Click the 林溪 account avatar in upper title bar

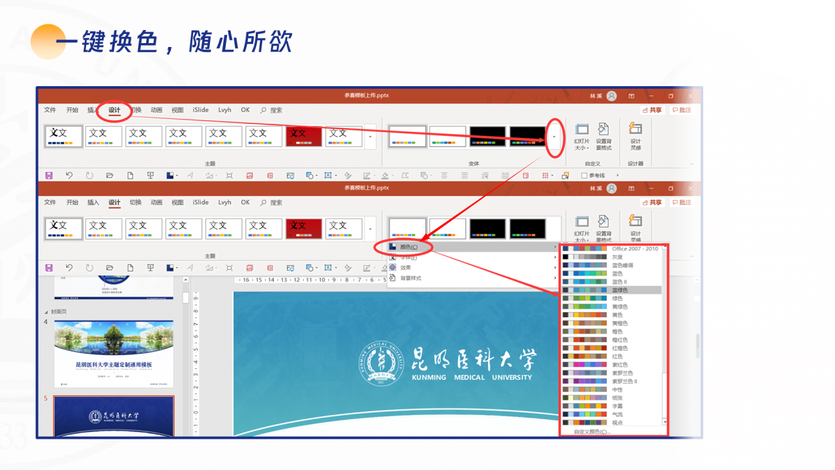point(611,96)
